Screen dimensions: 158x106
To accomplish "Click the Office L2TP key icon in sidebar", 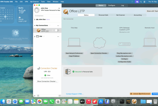I will tap(38, 31).
